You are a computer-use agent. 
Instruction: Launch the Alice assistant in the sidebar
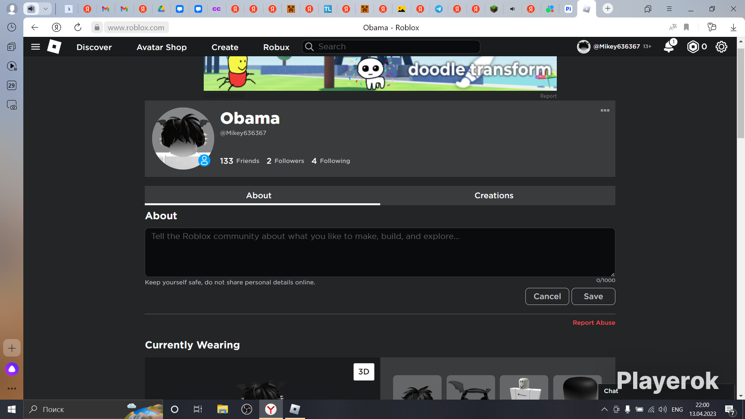click(x=12, y=369)
